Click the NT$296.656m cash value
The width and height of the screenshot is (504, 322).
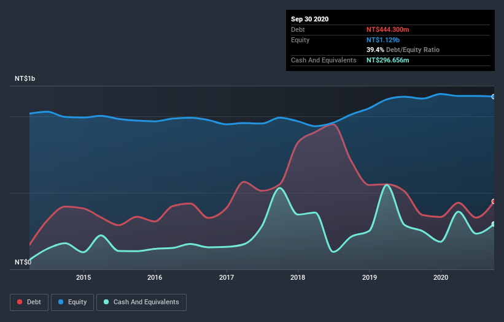click(387, 60)
